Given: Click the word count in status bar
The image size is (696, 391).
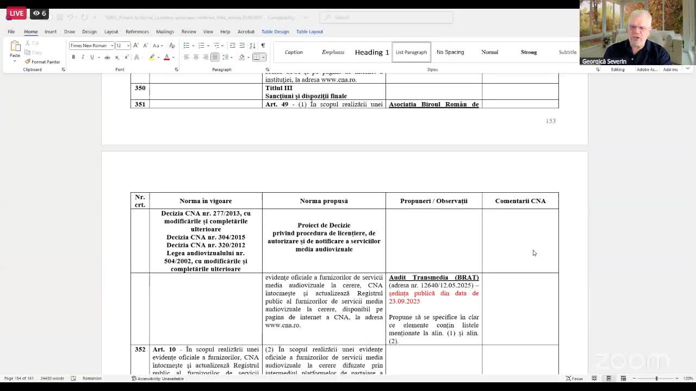Looking at the screenshot, I should (x=52, y=379).
